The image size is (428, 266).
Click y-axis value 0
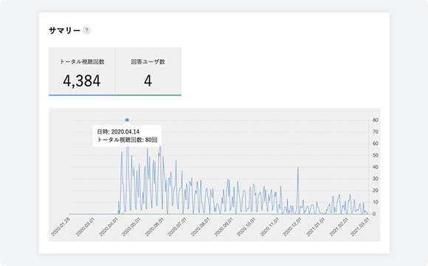pyautogui.click(x=374, y=214)
